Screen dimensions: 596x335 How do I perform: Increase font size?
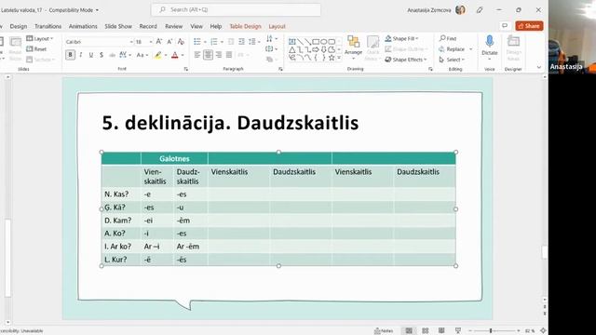tap(159, 41)
